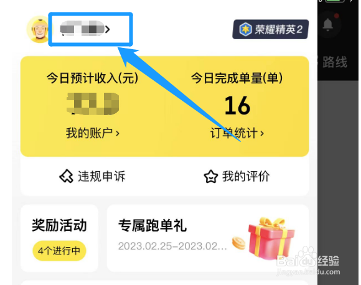Click the blurred username text

[x=82, y=29]
